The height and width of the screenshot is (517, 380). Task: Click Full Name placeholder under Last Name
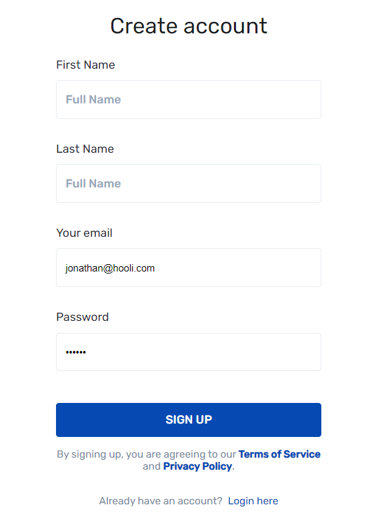click(93, 183)
